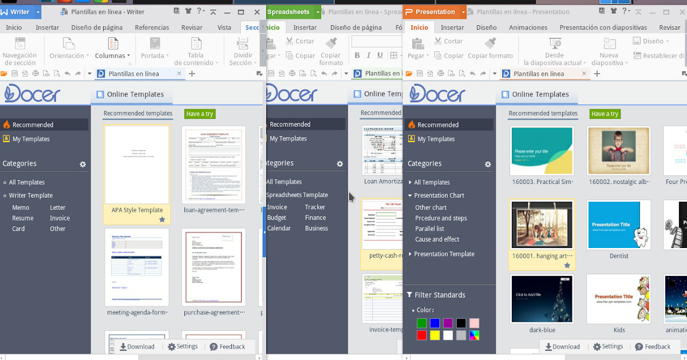Click the skin shirt icon in Writer title bar
687x360 pixels.
[x=189, y=11]
